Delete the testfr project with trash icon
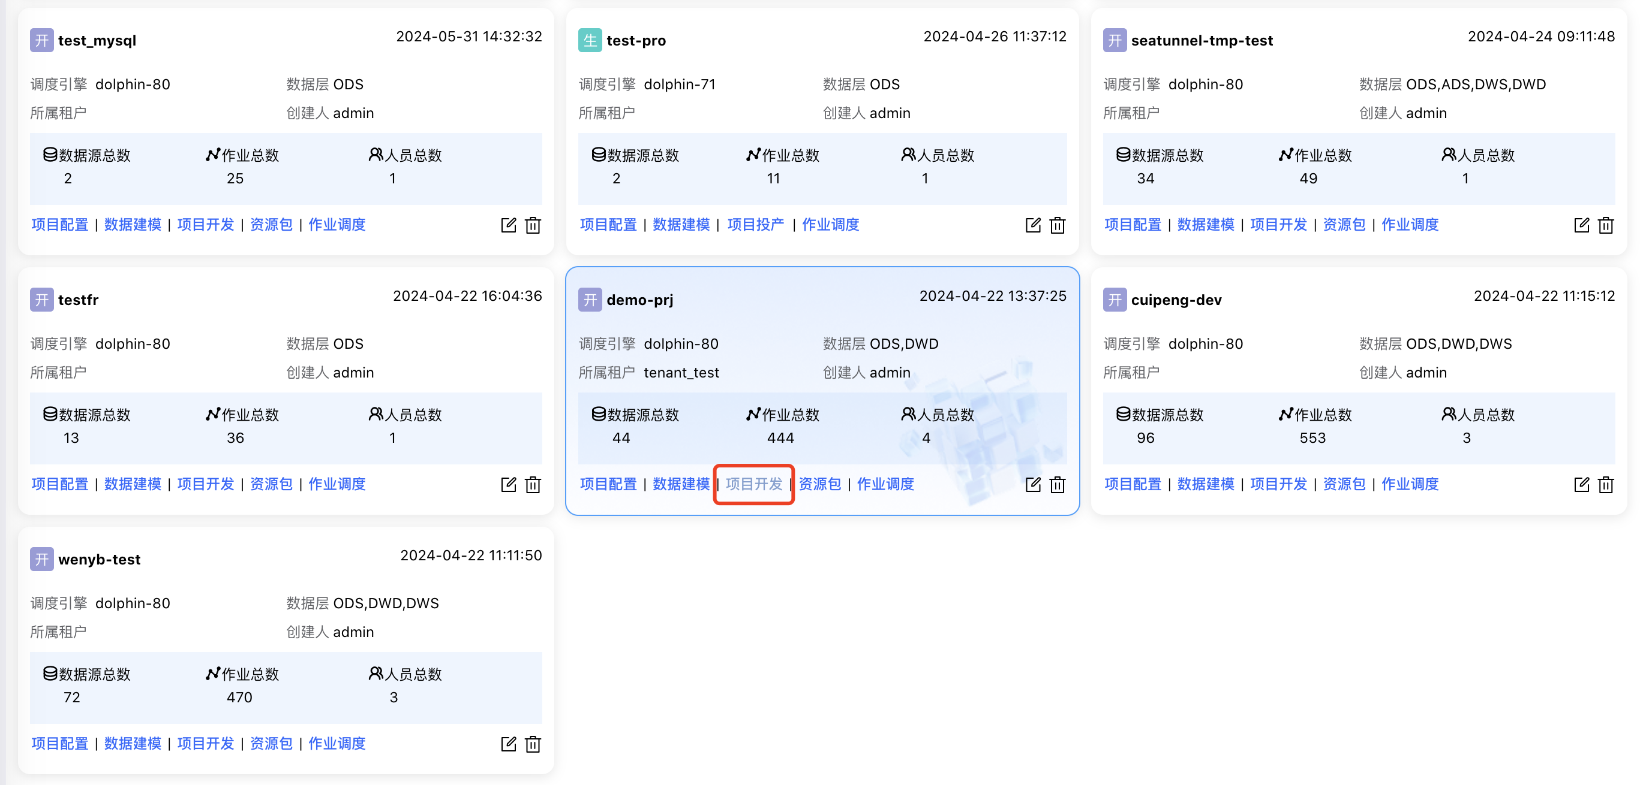 click(x=533, y=484)
